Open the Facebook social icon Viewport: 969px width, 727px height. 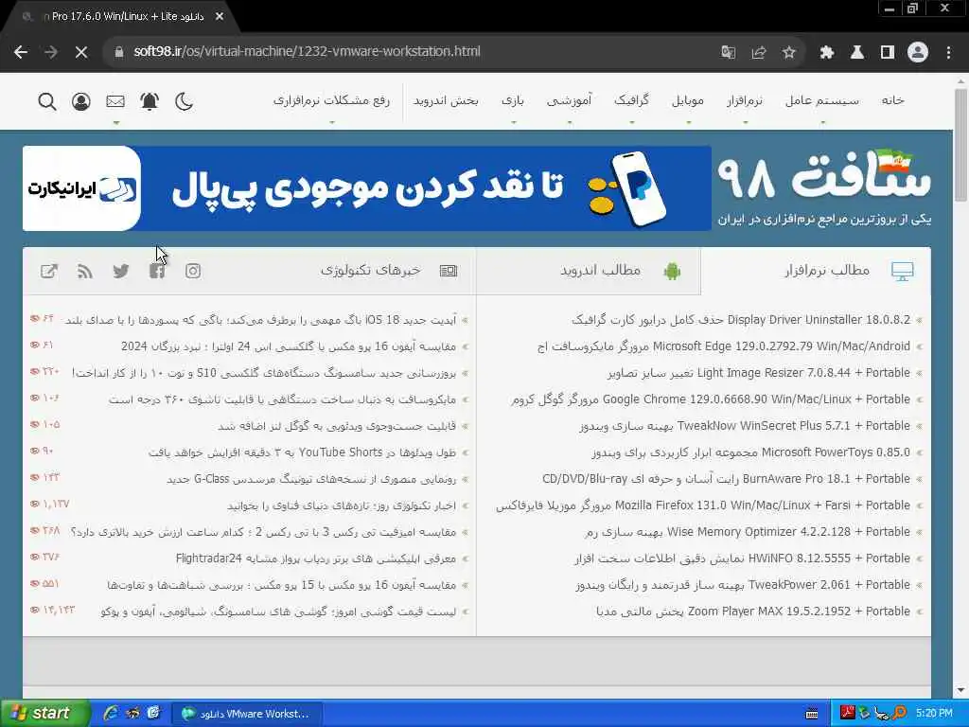click(157, 271)
